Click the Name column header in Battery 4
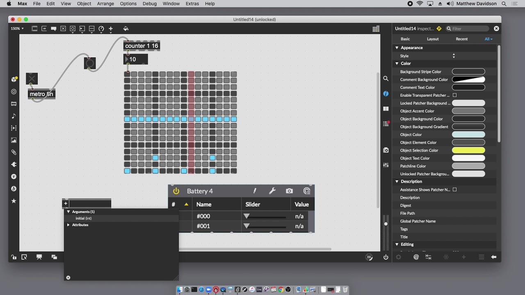The image size is (525, 295). click(217, 204)
